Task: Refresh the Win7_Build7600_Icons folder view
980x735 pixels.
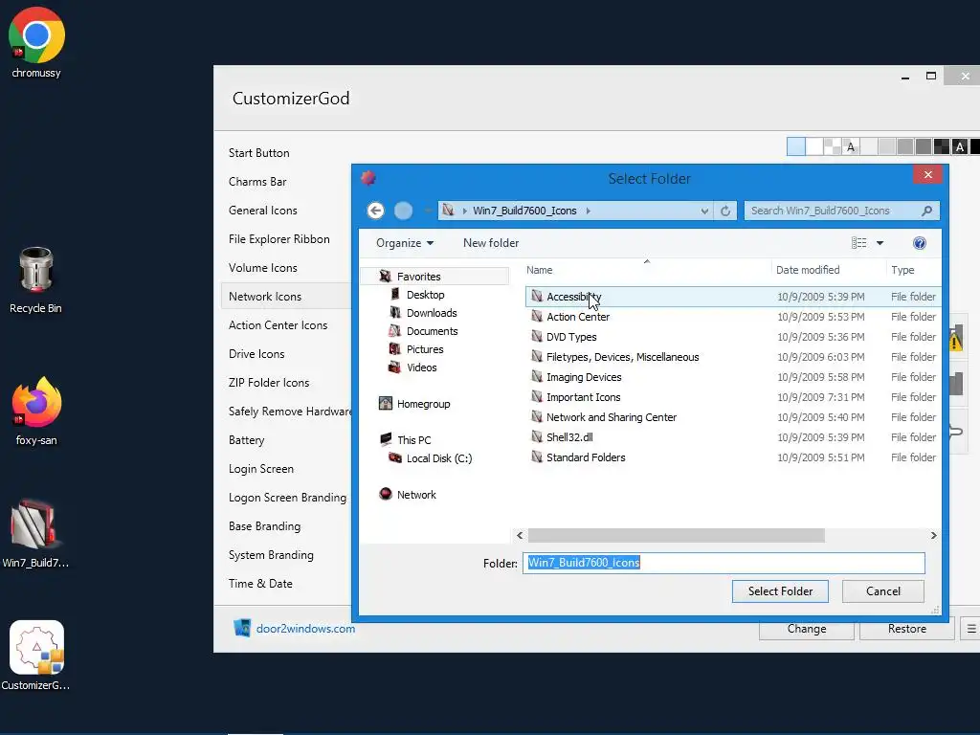Action: click(725, 211)
